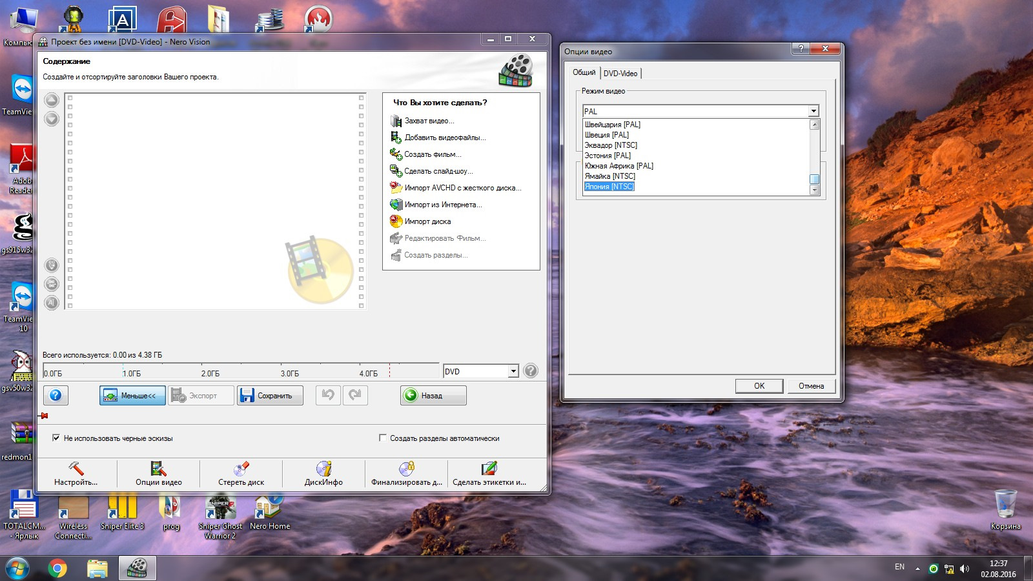Image resolution: width=1033 pixels, height=581 pixels.
Task: Open the PAL video mode dropdown arrow
Action: [x=813, y=111]
